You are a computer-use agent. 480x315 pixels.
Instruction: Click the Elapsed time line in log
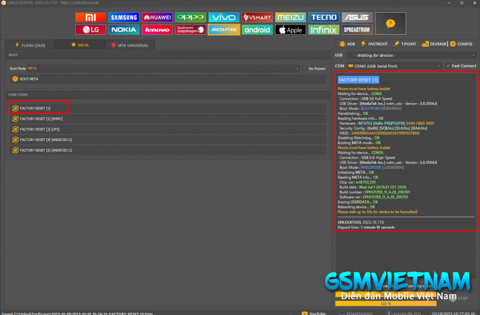click(x=366, y=227)
